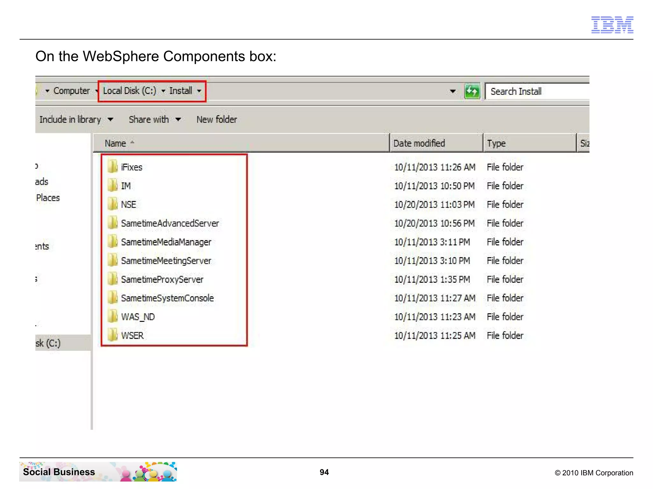Click the date 10/11/2013 10:50 PM
The image size is (653, 489).
tap(435, 186)
